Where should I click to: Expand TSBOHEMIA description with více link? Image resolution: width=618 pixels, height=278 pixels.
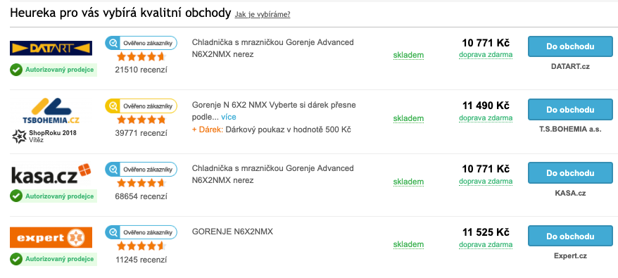(229, 117)
